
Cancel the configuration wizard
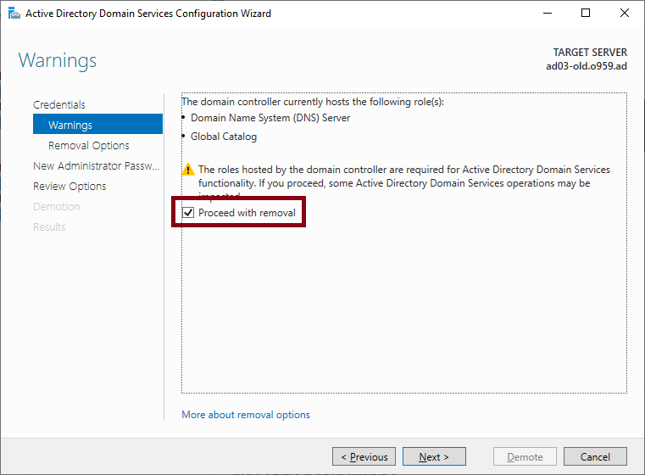(595, 456)
